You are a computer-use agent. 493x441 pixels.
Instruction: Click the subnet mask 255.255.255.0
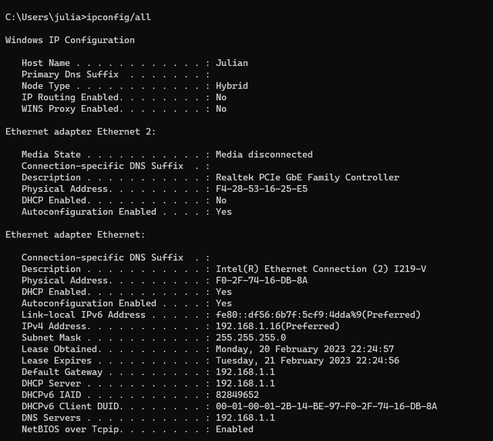pyautogui.click(x=250, y=337)
